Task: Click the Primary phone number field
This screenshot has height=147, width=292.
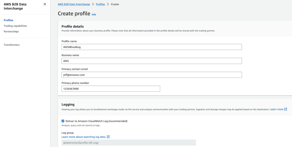Action: pyautogui.click(x=111, y=89)
